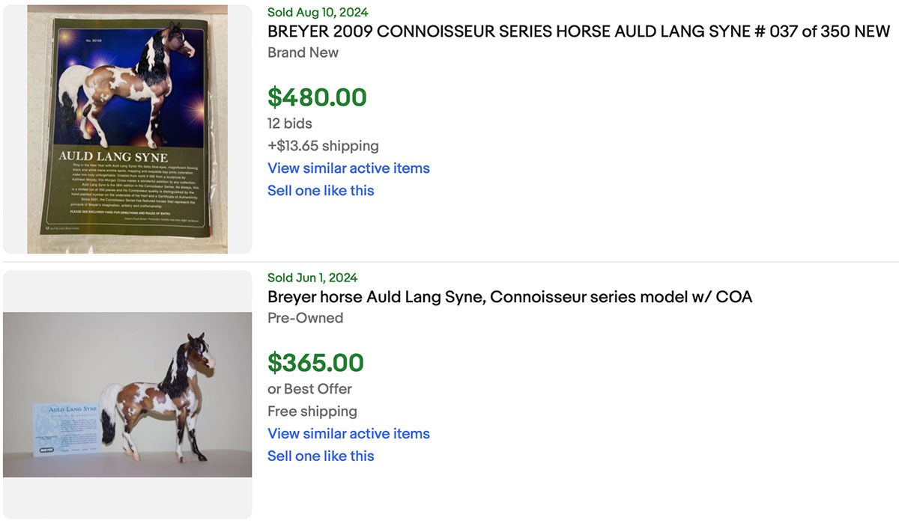Click the Pre-Owned condition text
Viewport: 899px width, 526px height.
pos(305,318)
